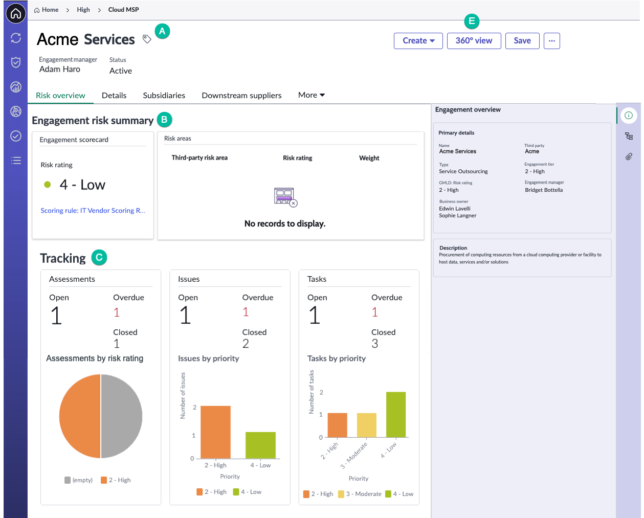Switch to the Downstream suppliers tab
Viewport: 644px width, 518px height.
coord(241,96)
